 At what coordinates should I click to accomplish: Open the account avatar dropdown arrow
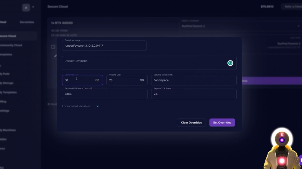click(x=33, y=7)
